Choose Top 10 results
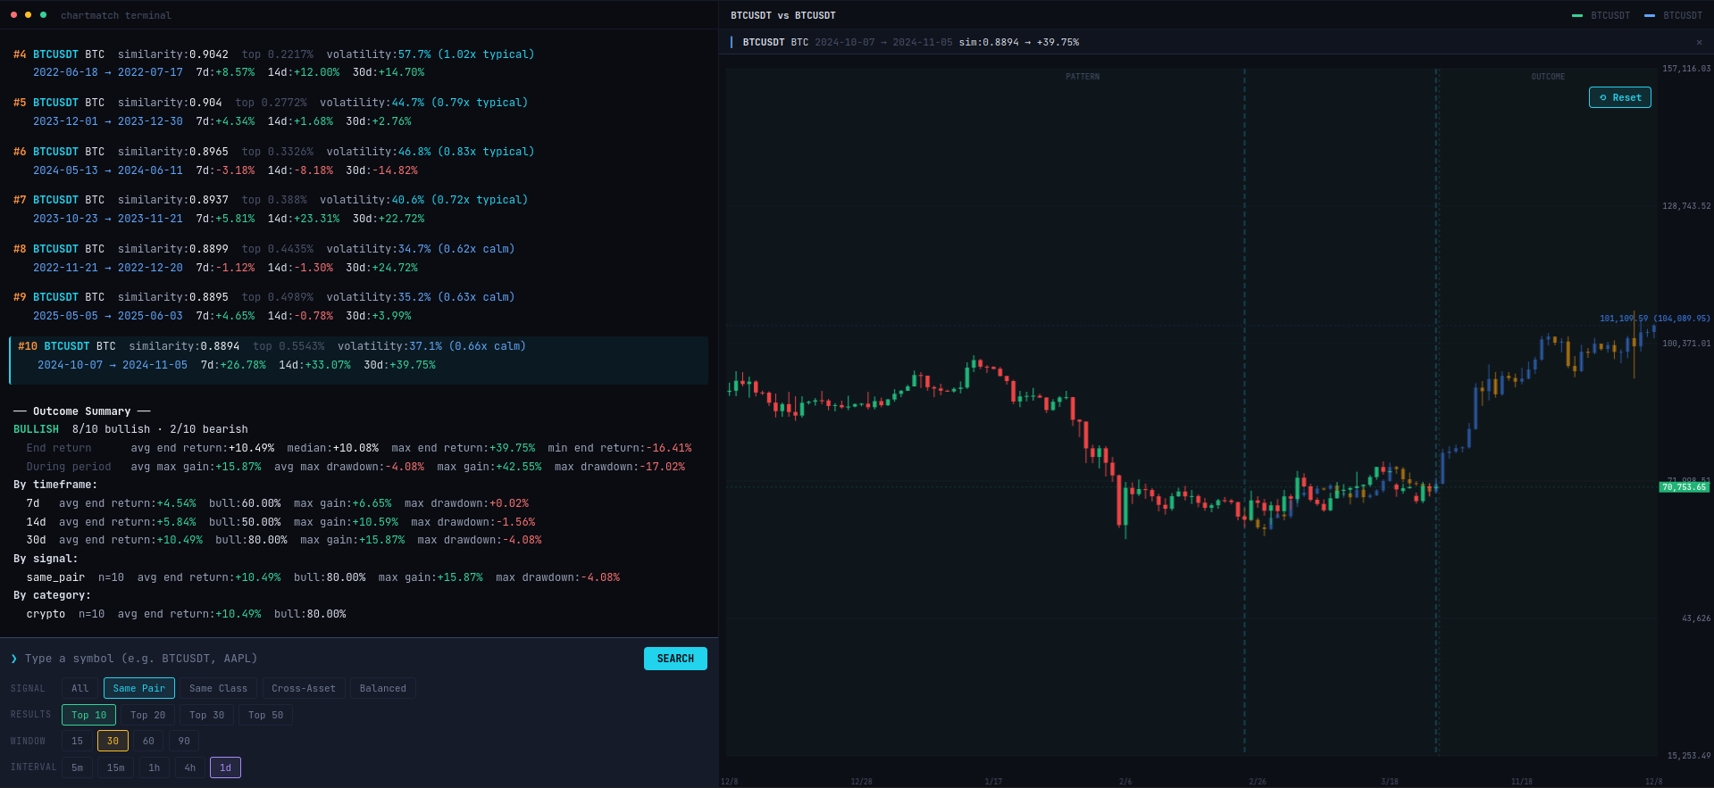This screenshot has width=1714, height=788. pyautogui.click(x=88, y=715)
